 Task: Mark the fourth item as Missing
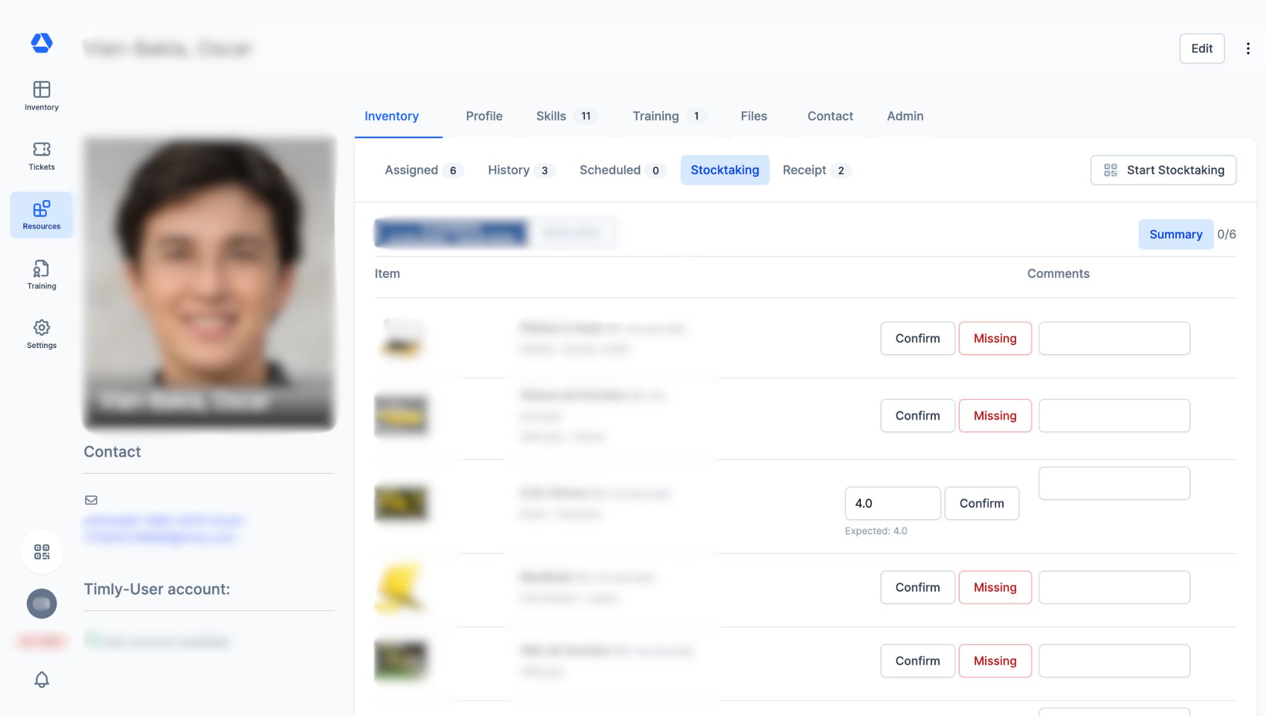pyautogui.click(x=994, y=588)
